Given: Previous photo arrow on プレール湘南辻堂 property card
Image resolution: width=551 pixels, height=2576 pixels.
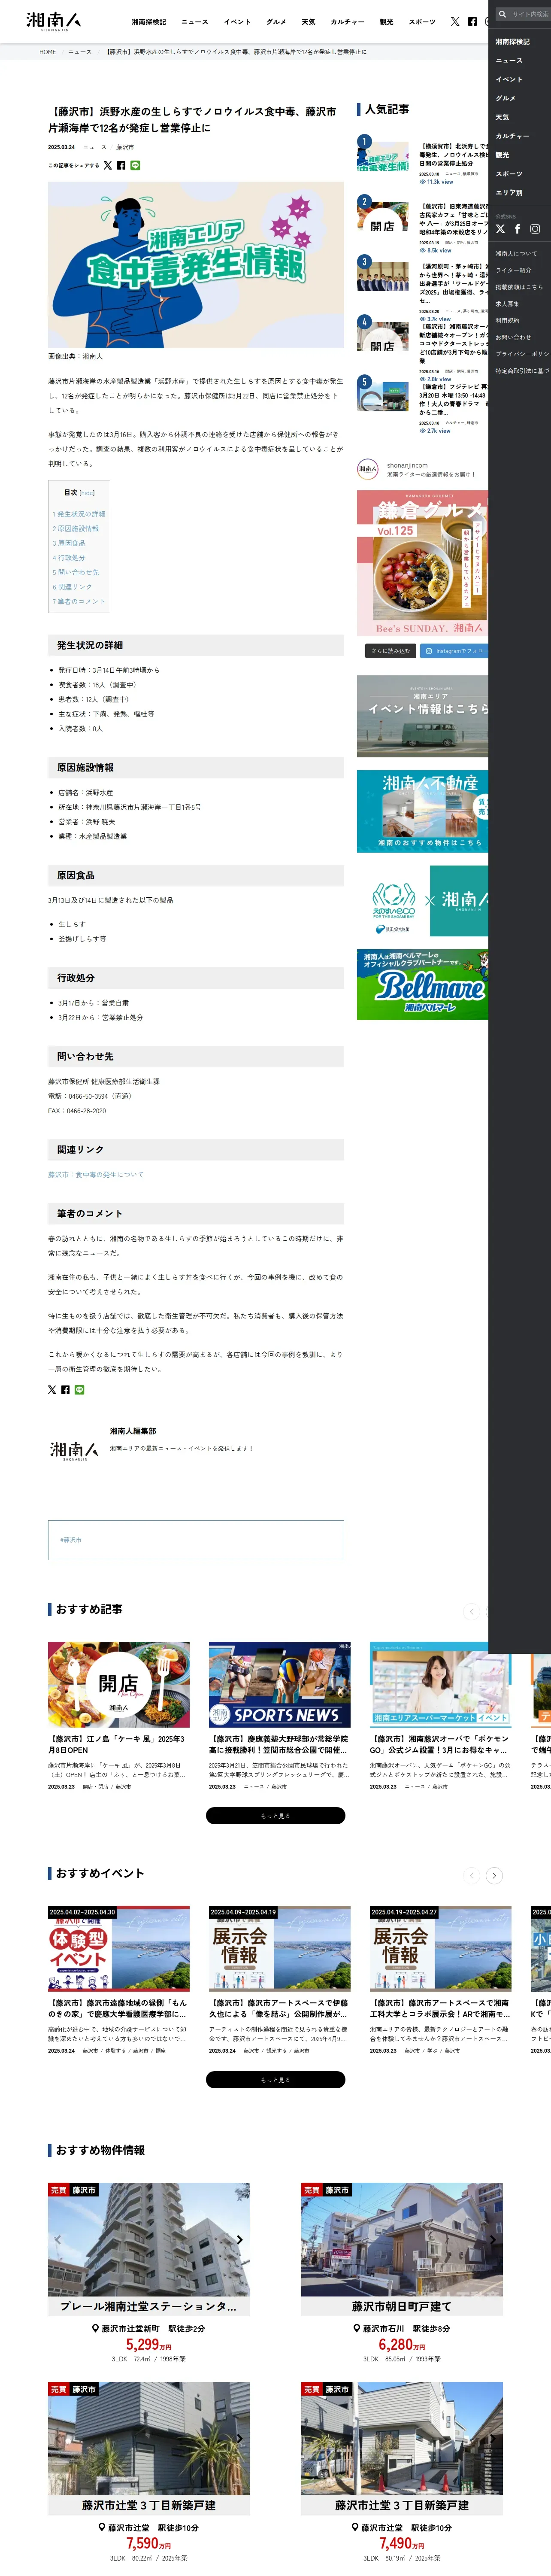Looking at the screenshot, I should [x=58, y=2240].
